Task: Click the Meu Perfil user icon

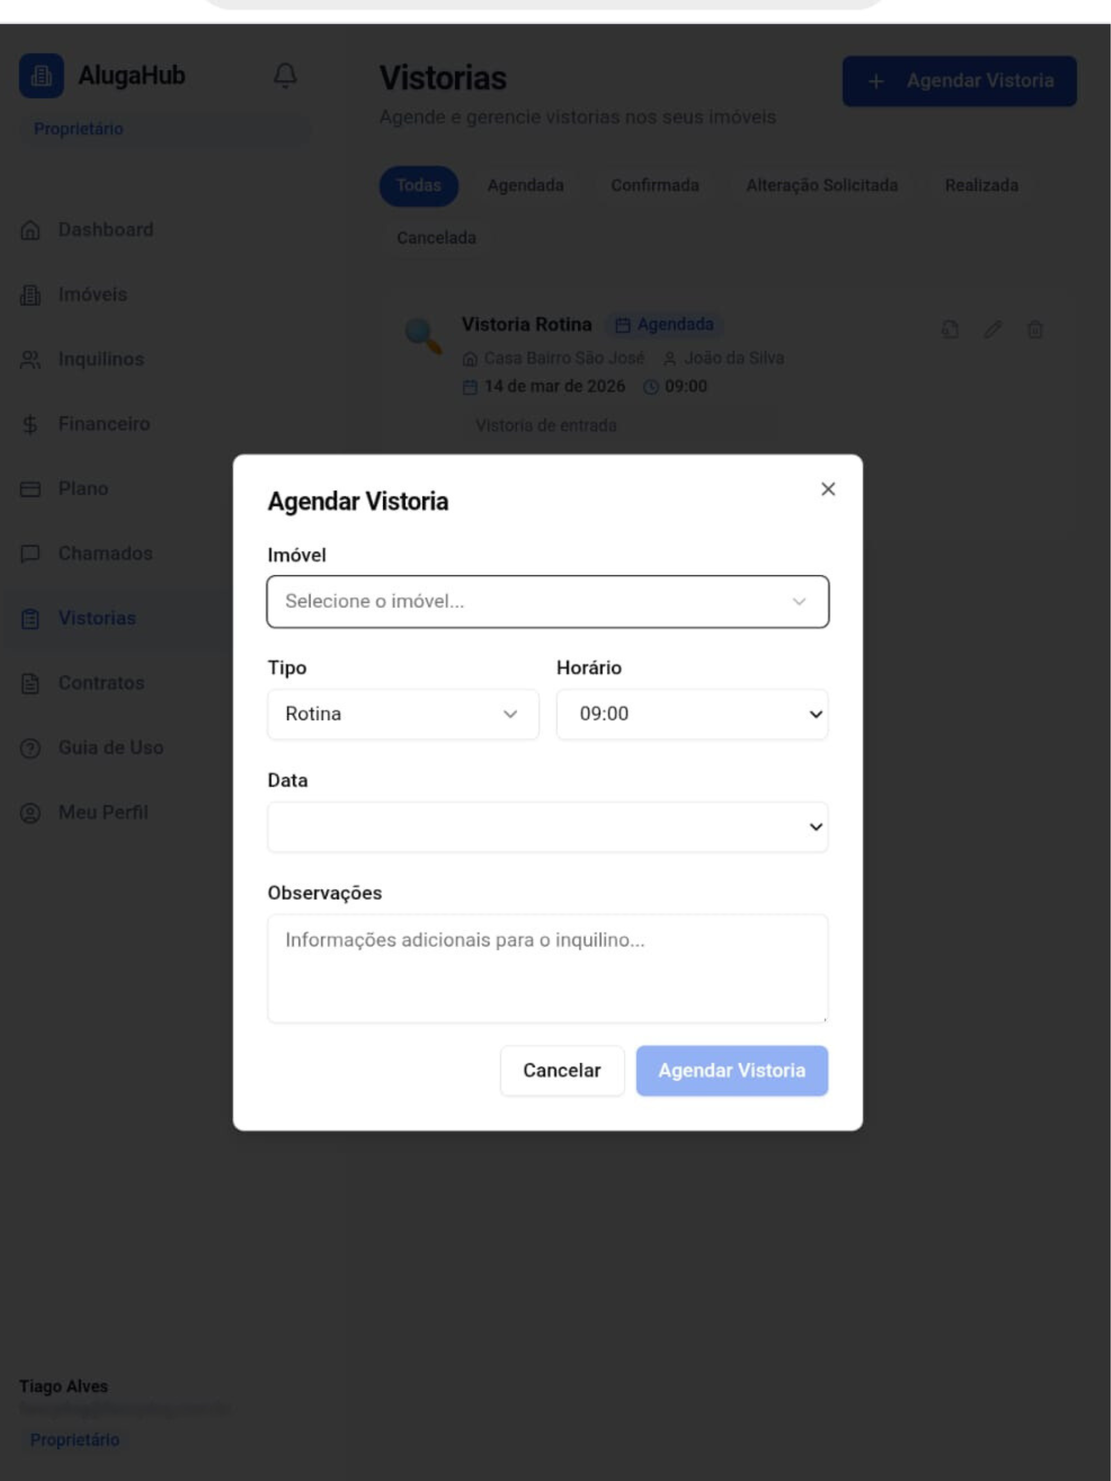Action: coord(30,813)
